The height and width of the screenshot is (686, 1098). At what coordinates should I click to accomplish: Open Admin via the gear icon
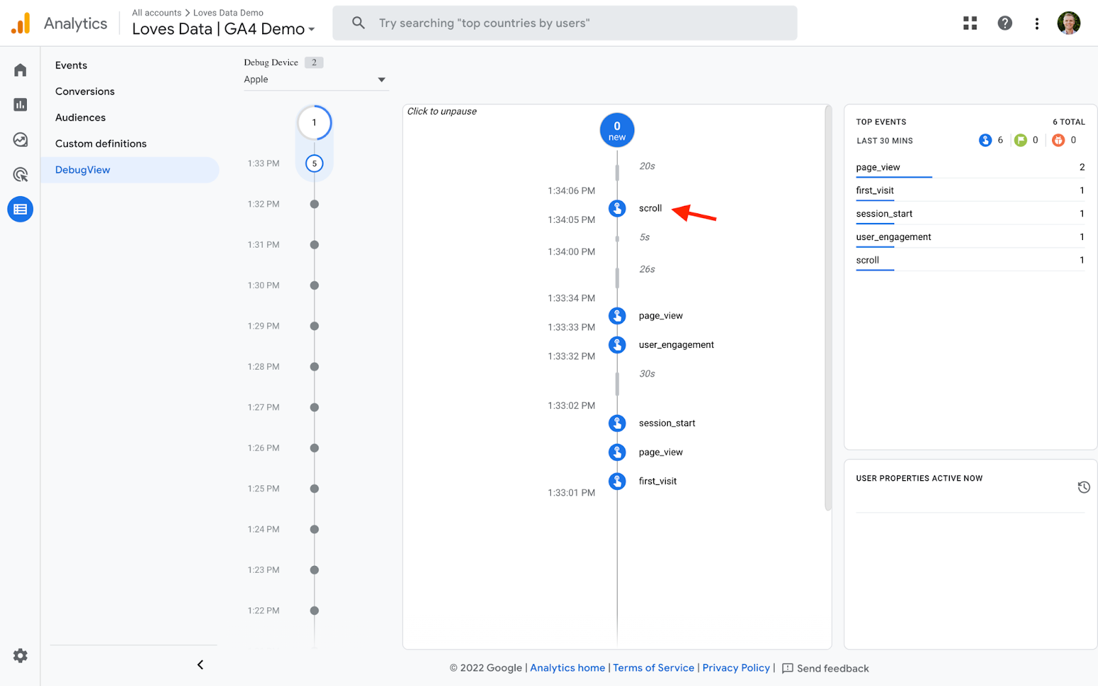click(x=20, y=655)
